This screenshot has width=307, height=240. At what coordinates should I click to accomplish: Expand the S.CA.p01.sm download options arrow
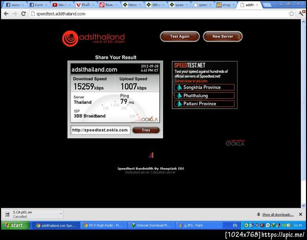point(61,214)
